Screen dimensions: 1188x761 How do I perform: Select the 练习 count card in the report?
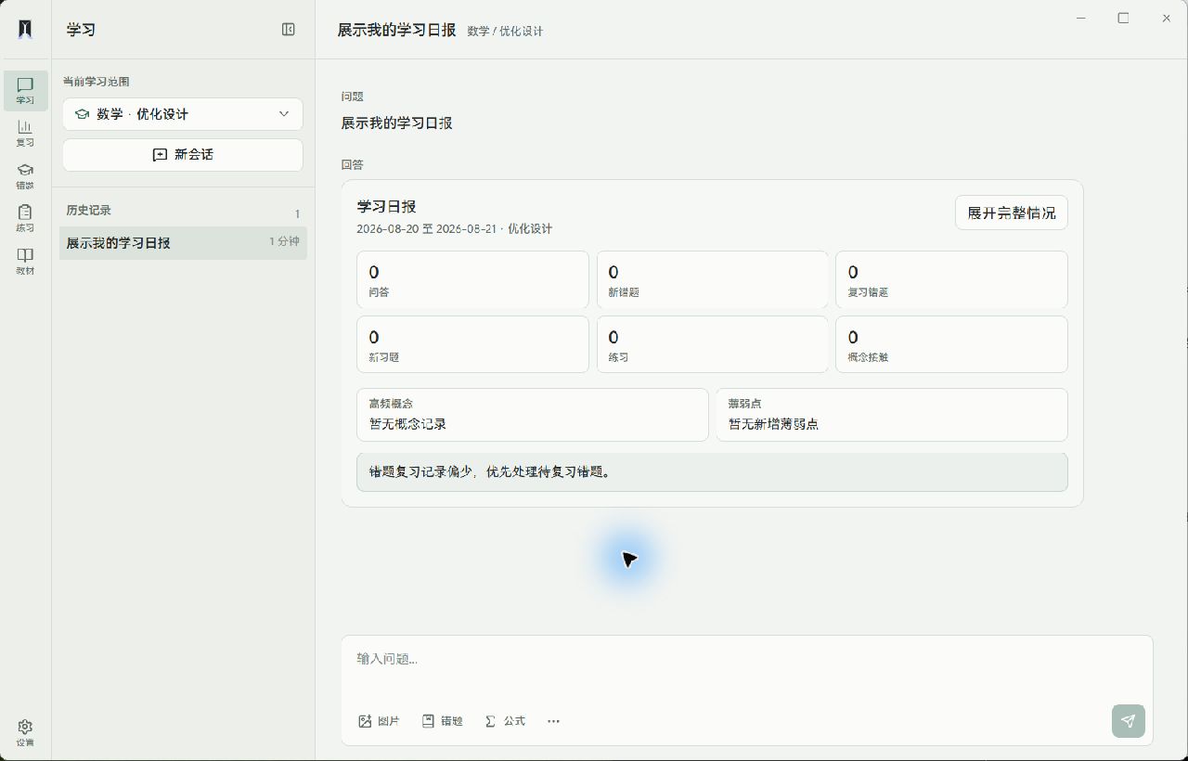point(712,344)
